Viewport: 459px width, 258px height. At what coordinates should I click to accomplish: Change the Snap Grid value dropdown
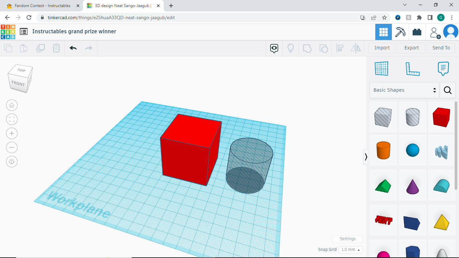point(350,250)
